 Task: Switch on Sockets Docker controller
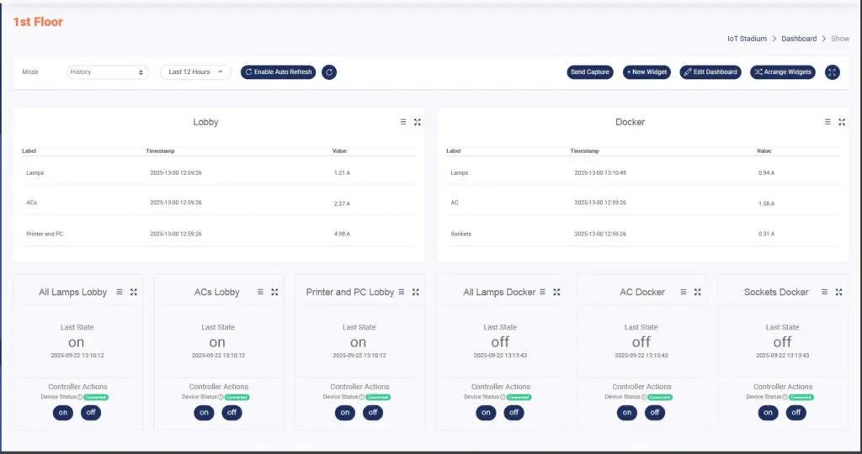[768, 412]
